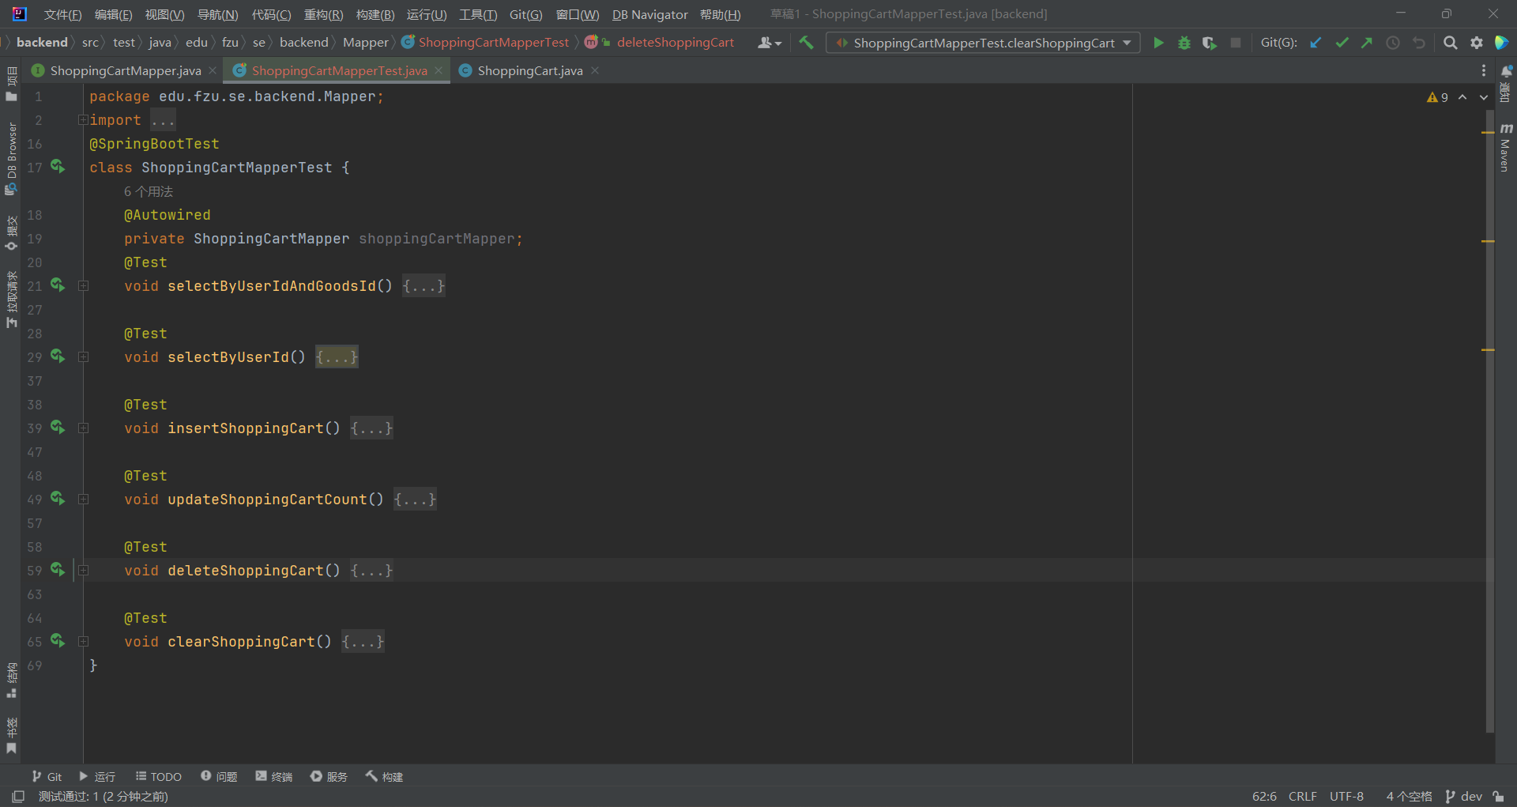Open the TODO tool window
1517x807 pixels.
pos(158,776)
